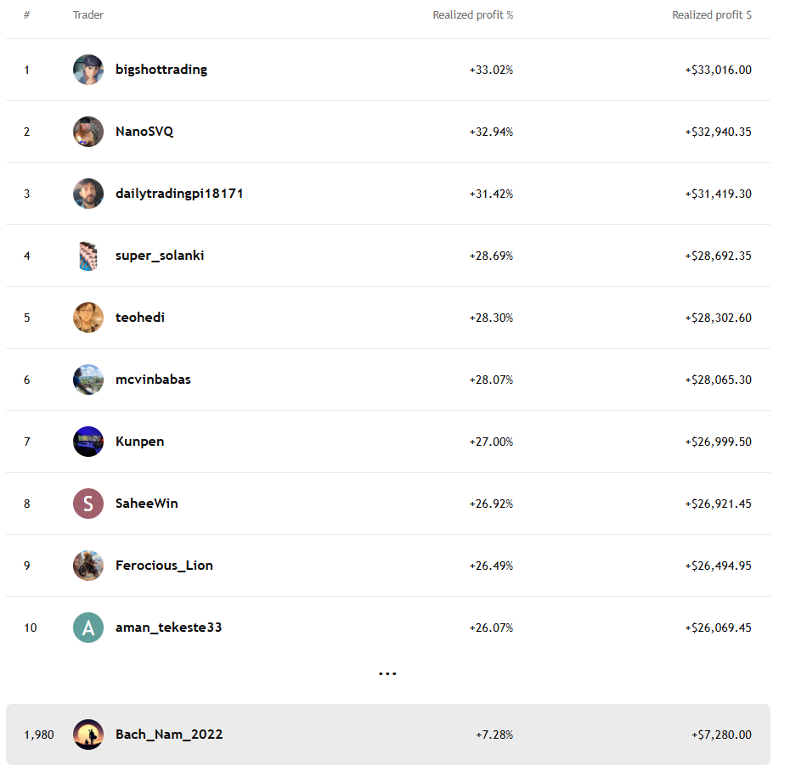The image size is (790, 777).
Task: Click bigshottrading's avatar picture
Action: pos(88,70)
